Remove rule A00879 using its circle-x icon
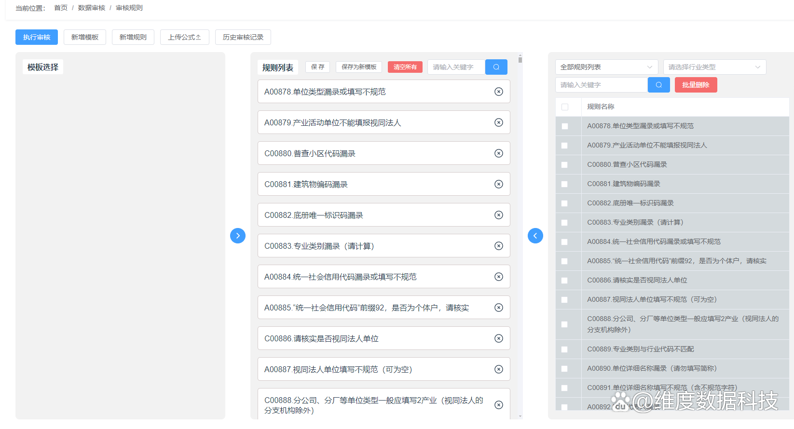Screen dimensions: 794x429 point(499,122)
